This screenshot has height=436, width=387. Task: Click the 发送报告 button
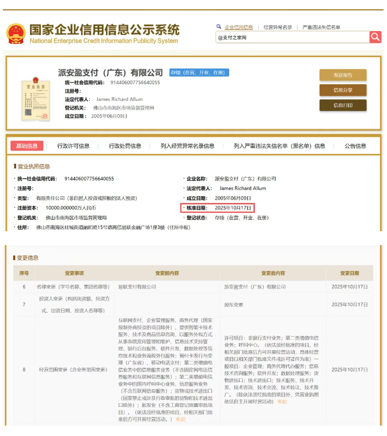pyautogui.click(x=343, y=75)
